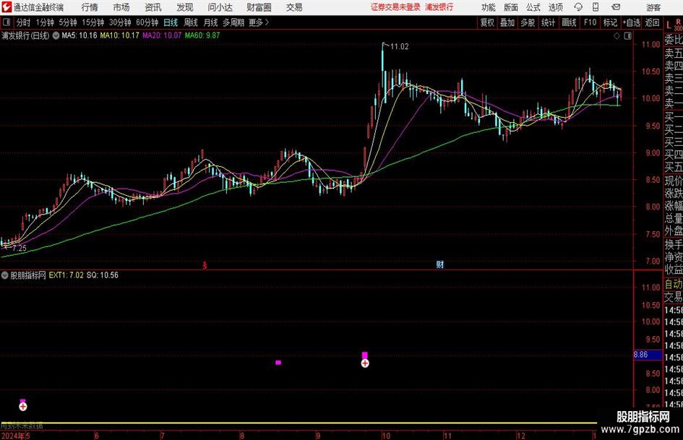
Task: Switch to 分时 chart tab
Action: (24, 22)
